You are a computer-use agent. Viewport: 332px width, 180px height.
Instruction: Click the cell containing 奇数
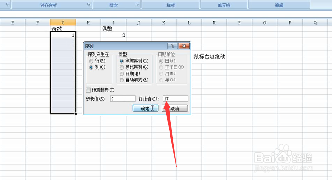63,29
